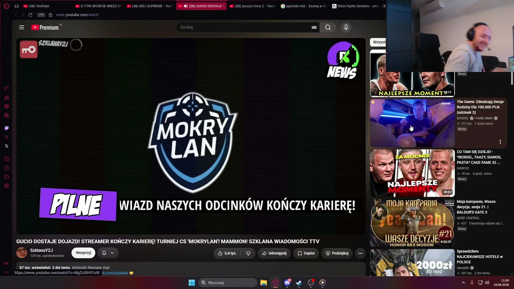
Task: Click the MOKRY LAN video player
Action: tap(191, 136)
